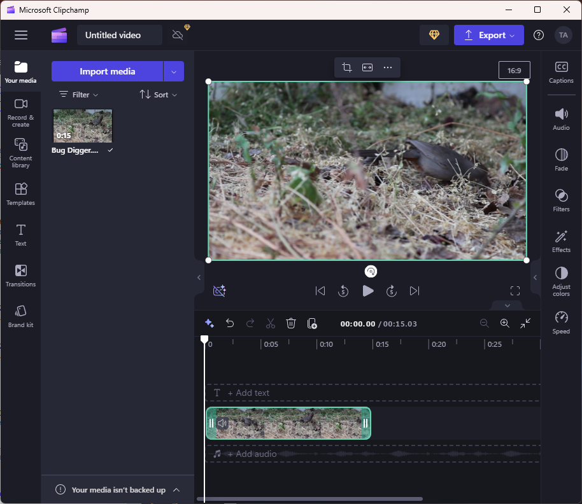Undo the last edit action
This screenshot has width=582, height=504.
coord(230,323)
